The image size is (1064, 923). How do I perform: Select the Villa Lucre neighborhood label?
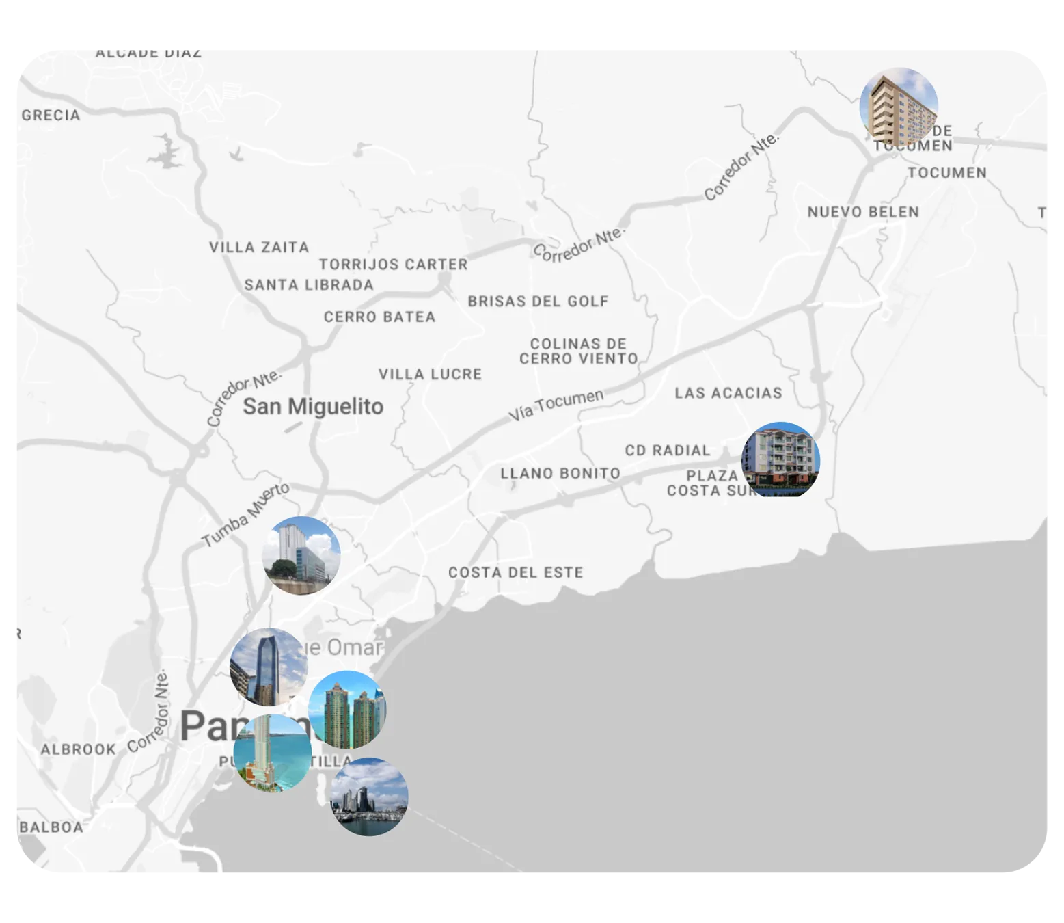(x=431, y=374)
